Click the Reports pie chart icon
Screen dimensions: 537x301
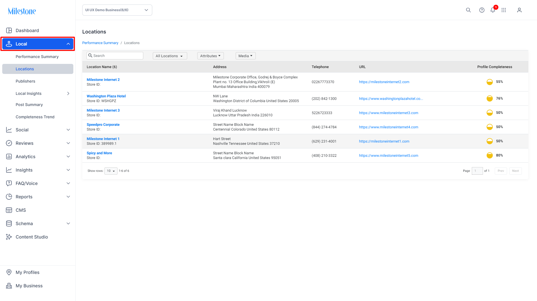pyautogui.click(x=9, y=197)
